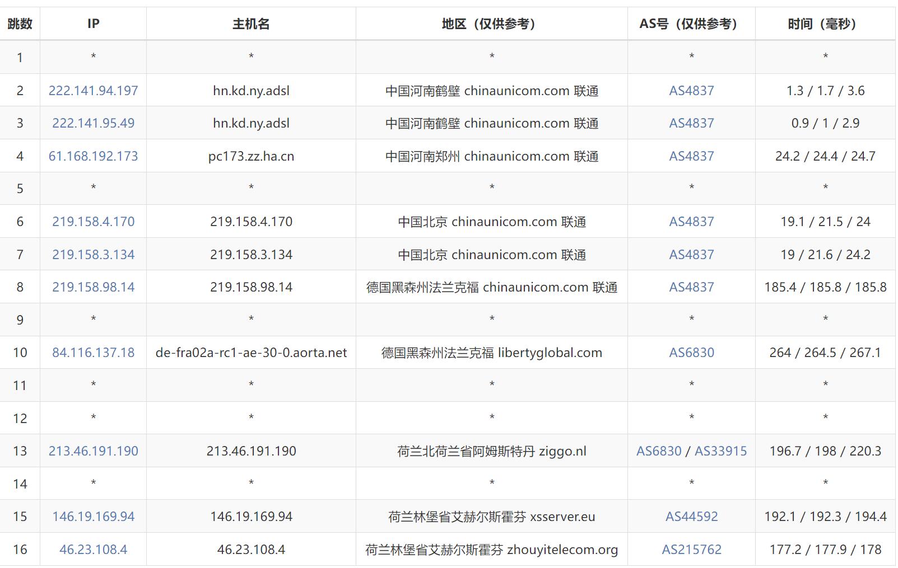The height and width of the screenshot is (568, 898).
Task: Click region 德国黑森州法兰克福 chinaunicom.com 联通
Action: (x=491, y=287)
